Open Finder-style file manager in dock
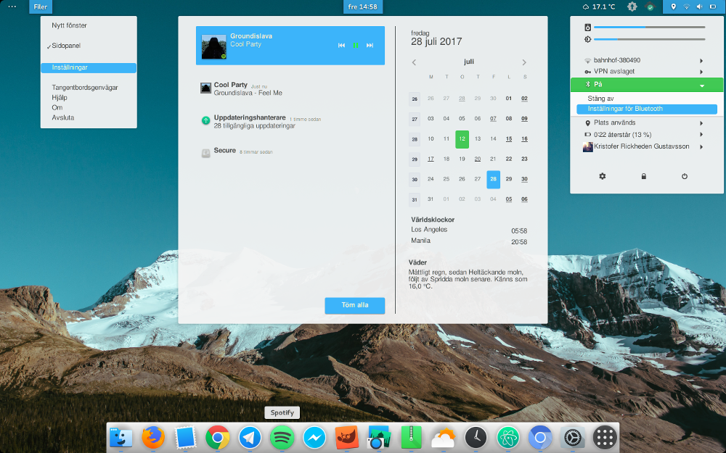Viewport: 726px width, 453px height. coord(121,437)
